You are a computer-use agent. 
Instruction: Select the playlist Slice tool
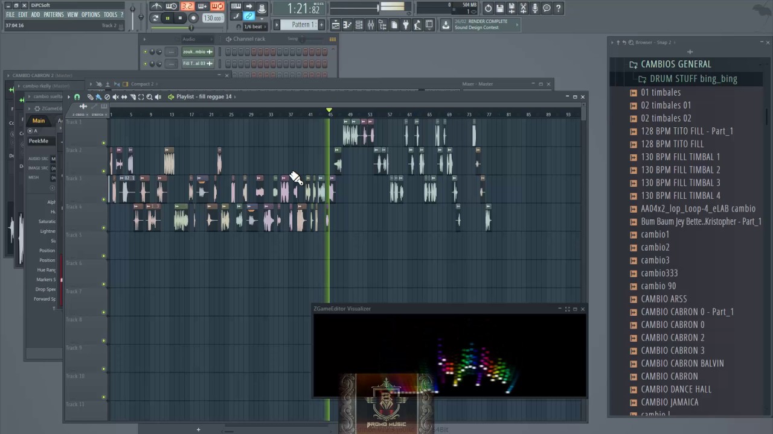[133, 97]
